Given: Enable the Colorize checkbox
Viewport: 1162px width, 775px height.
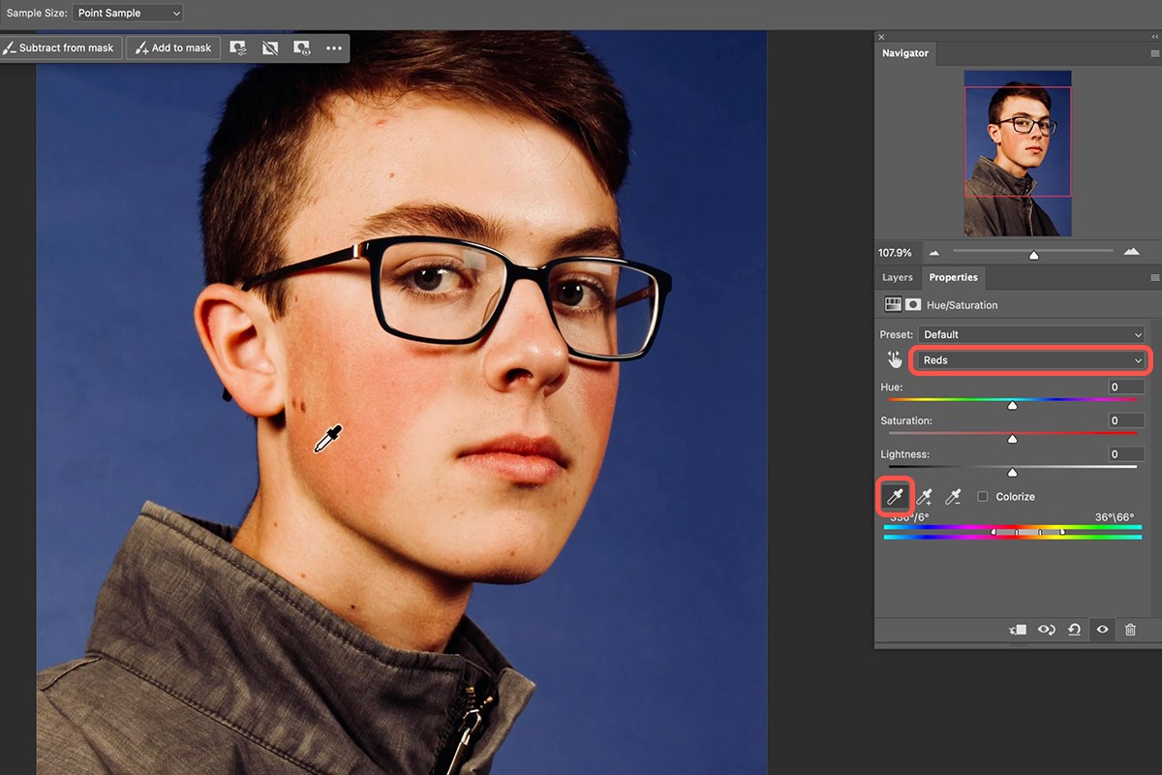Looking at the screenshot, I should point(983,497).
